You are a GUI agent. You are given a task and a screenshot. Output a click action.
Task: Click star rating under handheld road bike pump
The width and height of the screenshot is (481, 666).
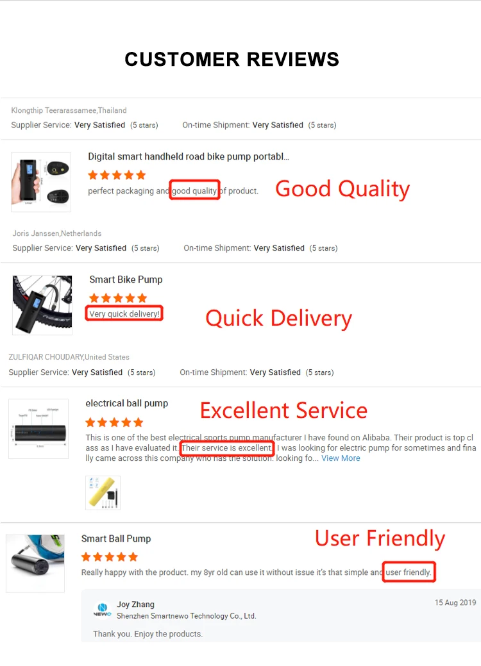pyautogui.click(x=117, y=175)
